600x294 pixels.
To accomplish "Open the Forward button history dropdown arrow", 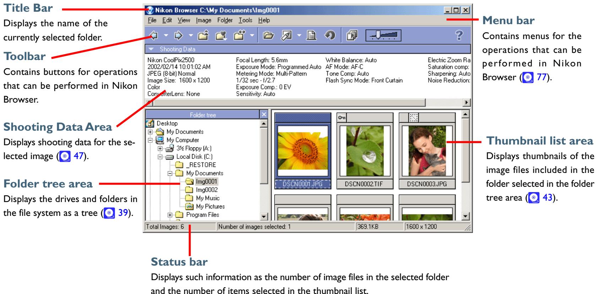I will coord(191,36).
